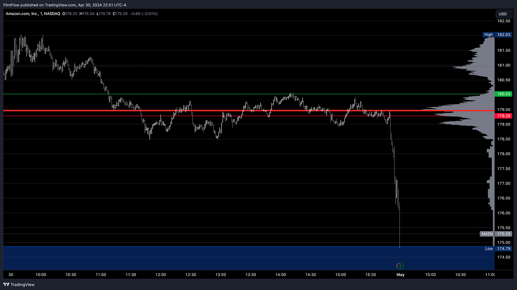Click the 177.50 price axis label
This screenshot has height=290, width=517.
click(x=504, y=168)
